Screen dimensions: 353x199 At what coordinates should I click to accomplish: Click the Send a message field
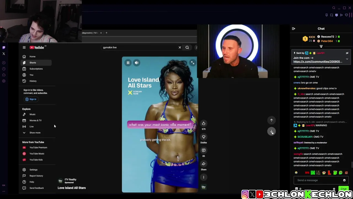point(319,180)
